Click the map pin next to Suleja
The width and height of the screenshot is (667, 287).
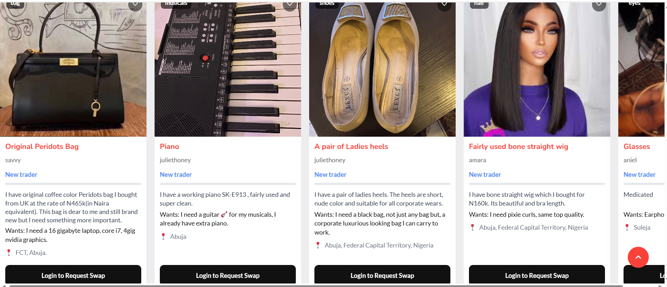pyautogui.click(x=627, y=227)
